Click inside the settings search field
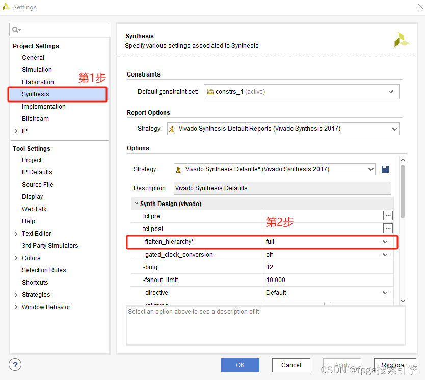The width and height of the screenshot is (425, 380). pos(60,30)
